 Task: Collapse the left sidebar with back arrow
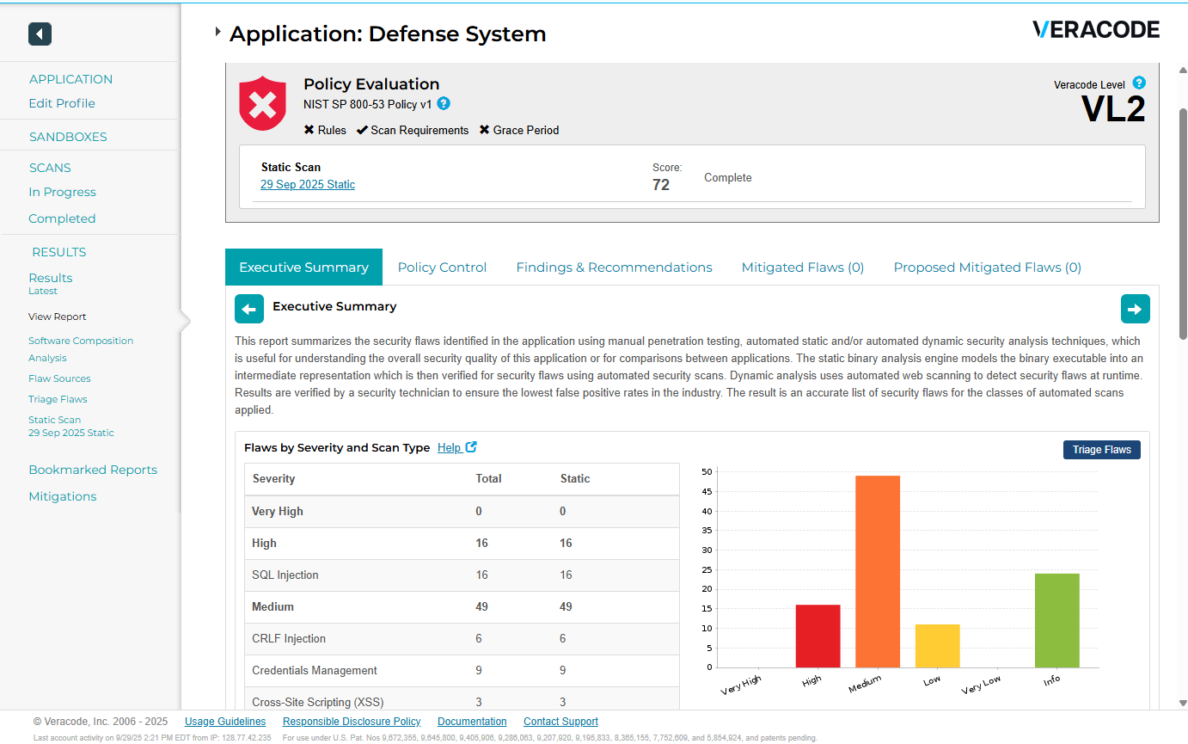(40, 34)
